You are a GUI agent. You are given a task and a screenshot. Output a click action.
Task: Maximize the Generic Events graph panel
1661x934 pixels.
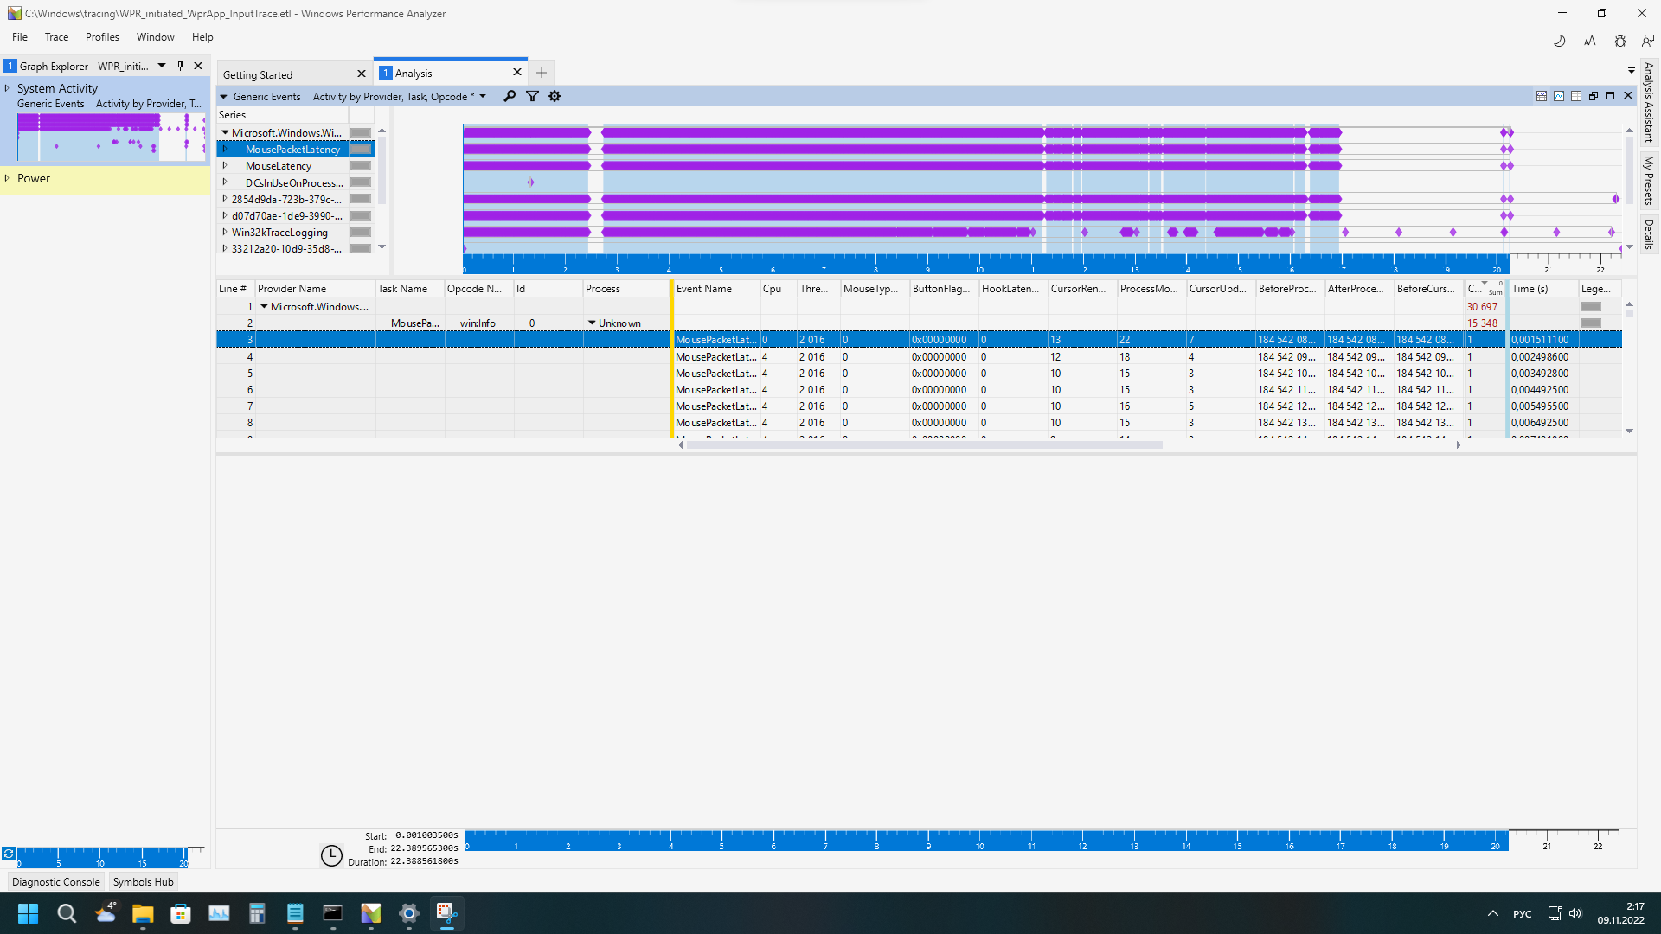tap(1611, 96)
